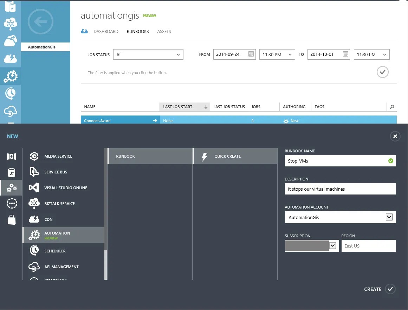Select the AutomationGis account in sidebar

click(45, 47)
